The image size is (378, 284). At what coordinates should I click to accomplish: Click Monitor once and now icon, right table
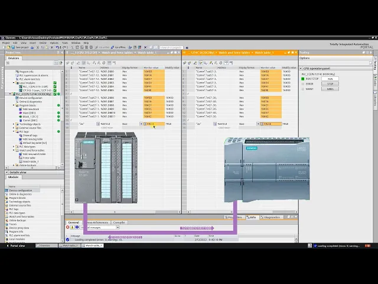click(231, 63)
